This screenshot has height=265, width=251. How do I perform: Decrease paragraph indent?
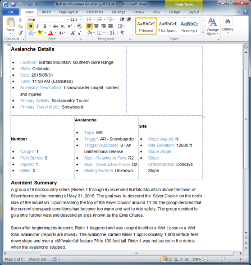pos(122,20)
